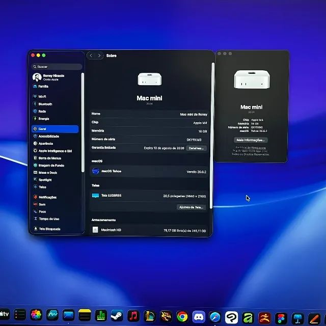Open Acessibilidade settings pane
326x326 pixels.
(55, 136)
